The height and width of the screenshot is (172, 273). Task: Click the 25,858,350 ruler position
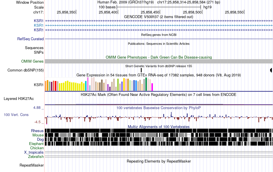click(66, 12)
